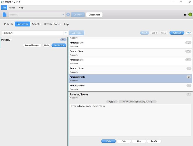Switch to the Broker Status tab

52,24
